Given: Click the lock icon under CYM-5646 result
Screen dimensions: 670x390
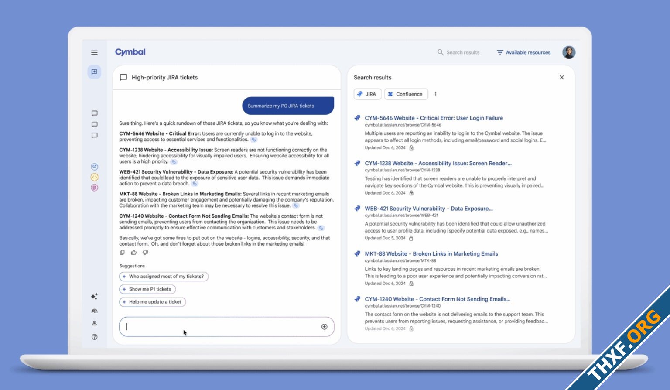Looking at the screenshot, I should tap(411, 148).
